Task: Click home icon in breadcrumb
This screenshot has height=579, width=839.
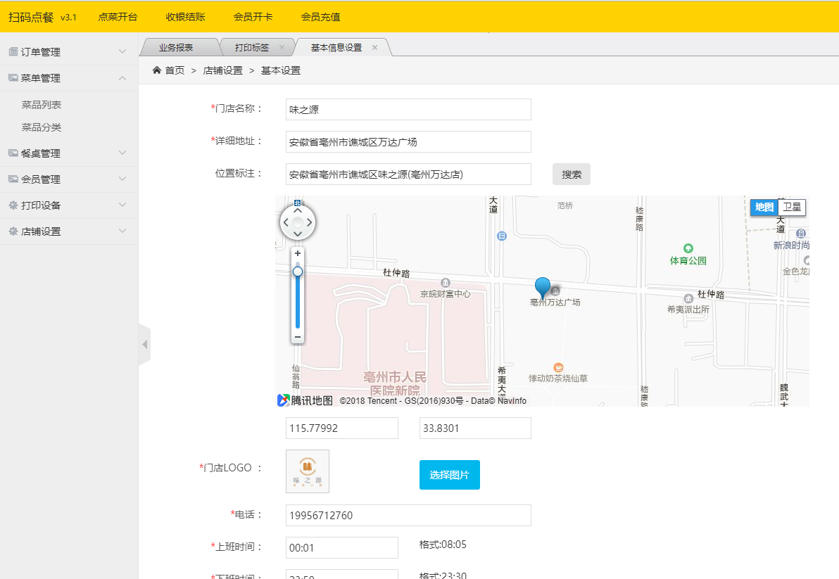Action: (157, 70)
